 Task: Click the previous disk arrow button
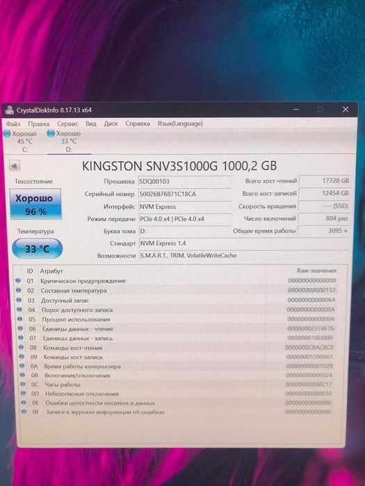pyautogui.click(x=15, y=165)
